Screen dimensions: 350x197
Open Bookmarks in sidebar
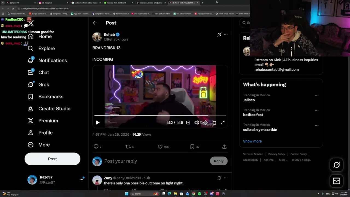(x=45, y=97)
